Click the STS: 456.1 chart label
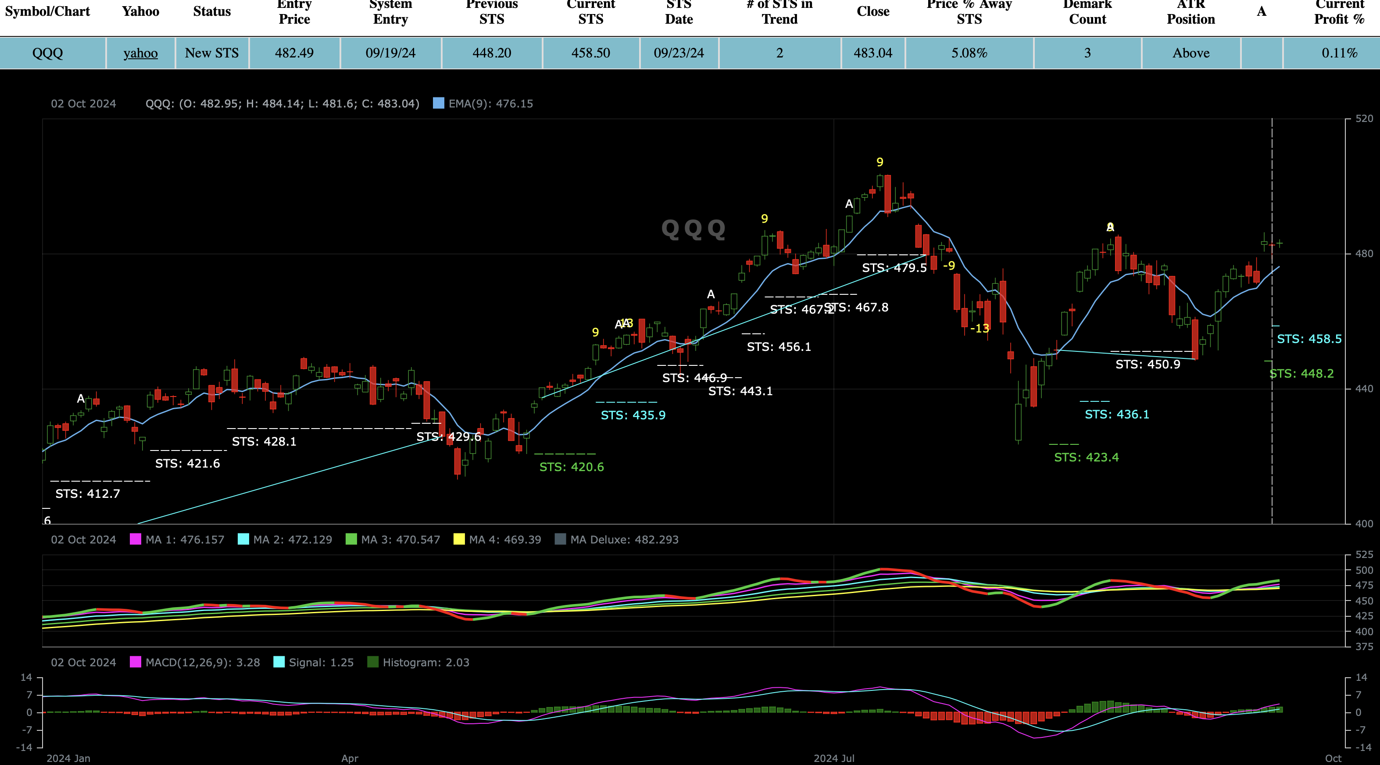Screen dimensions: 1380x765 (x=779, y=347)
